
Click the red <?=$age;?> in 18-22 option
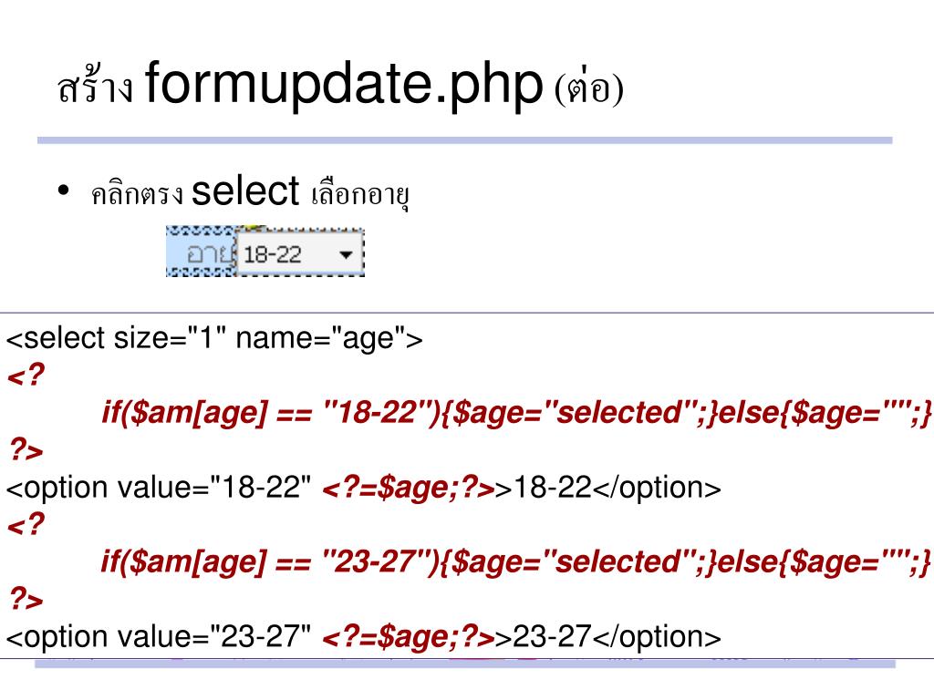click(409, 488)
